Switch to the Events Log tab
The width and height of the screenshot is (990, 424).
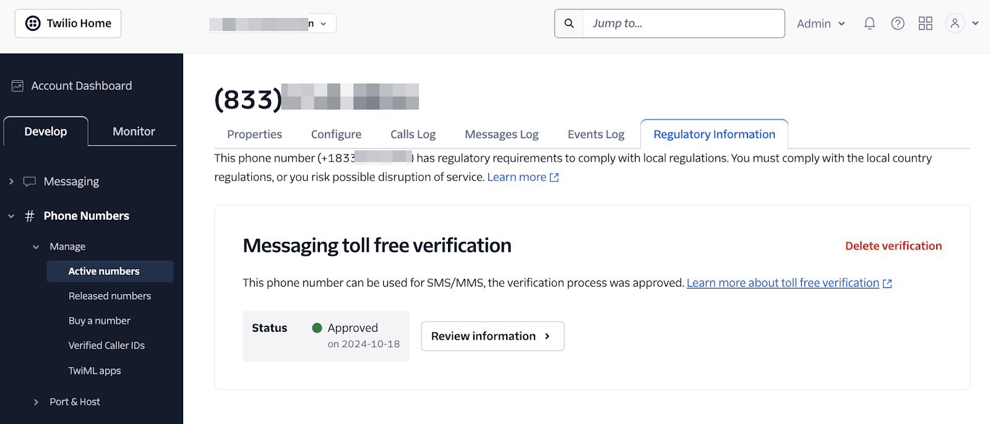point(596,134)
